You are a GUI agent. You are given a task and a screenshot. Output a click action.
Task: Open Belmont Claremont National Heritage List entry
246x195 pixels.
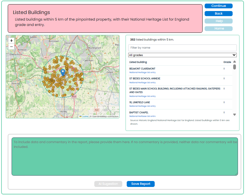click(x=142, y=72)
